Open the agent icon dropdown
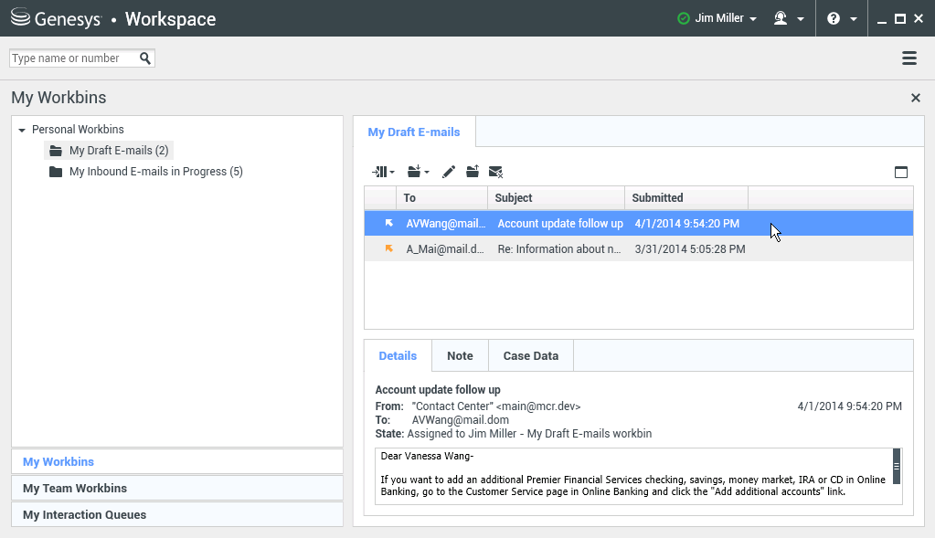935x538 pixels. [x=788, y=18]
